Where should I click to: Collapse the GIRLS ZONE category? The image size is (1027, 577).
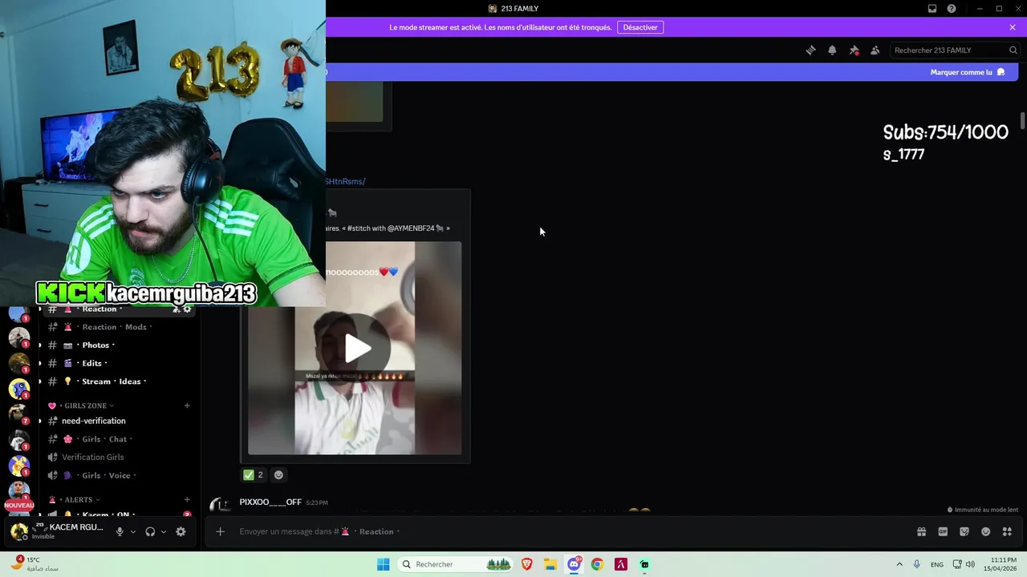click(85, 406)
